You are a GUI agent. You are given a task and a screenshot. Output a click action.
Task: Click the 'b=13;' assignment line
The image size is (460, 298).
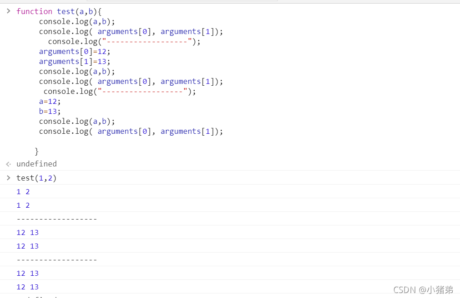[x=50, y=112]
